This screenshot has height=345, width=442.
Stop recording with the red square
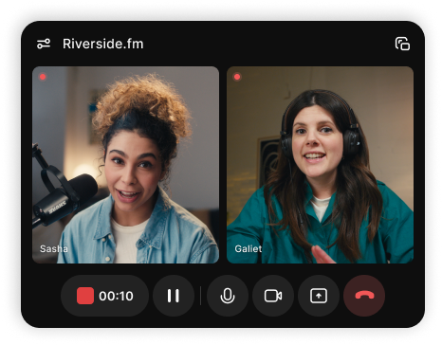click(x=85, y=296)
